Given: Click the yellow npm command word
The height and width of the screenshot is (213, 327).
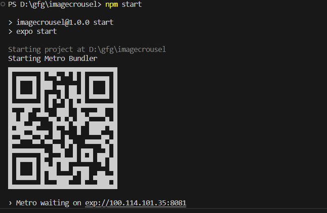Looking at the screenshot, I should point(111,4).
